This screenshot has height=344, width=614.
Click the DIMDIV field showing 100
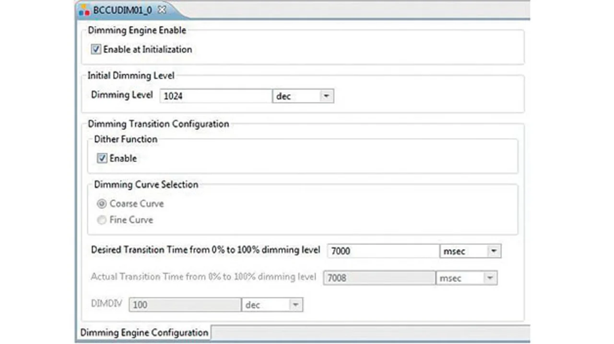(185, 305)
